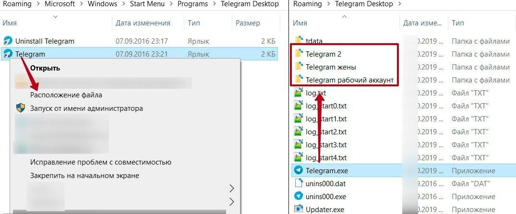The width and height of the screenshot is (516, 214).
Task: Choose Открыть in the context menu
Action: coord(45,69)
